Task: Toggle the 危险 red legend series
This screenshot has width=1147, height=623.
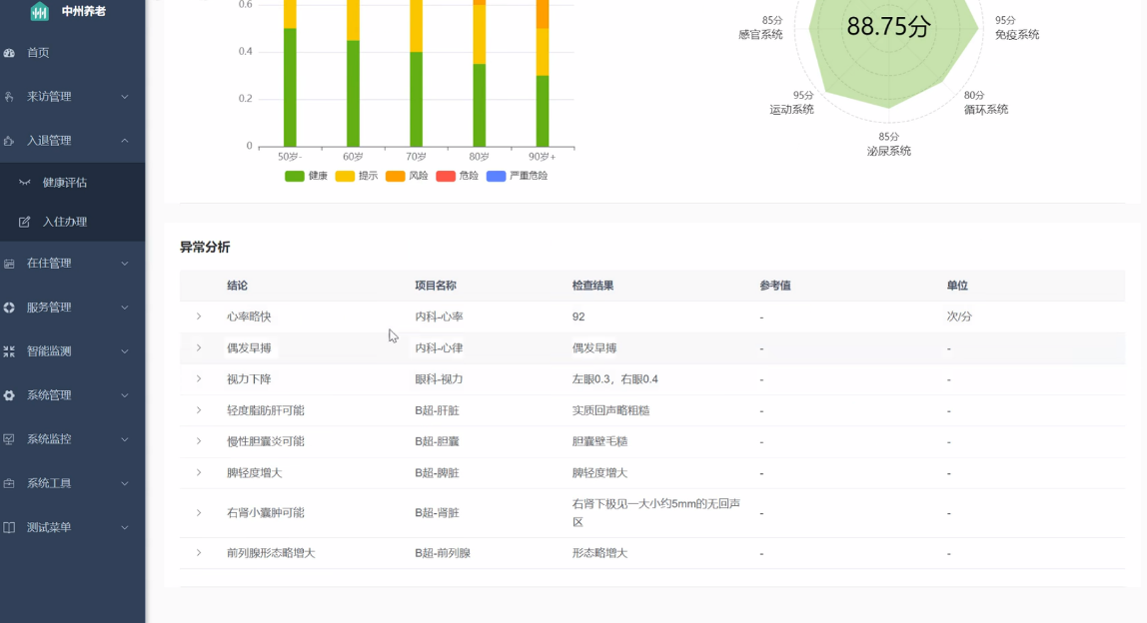Action: click(457, 176)
